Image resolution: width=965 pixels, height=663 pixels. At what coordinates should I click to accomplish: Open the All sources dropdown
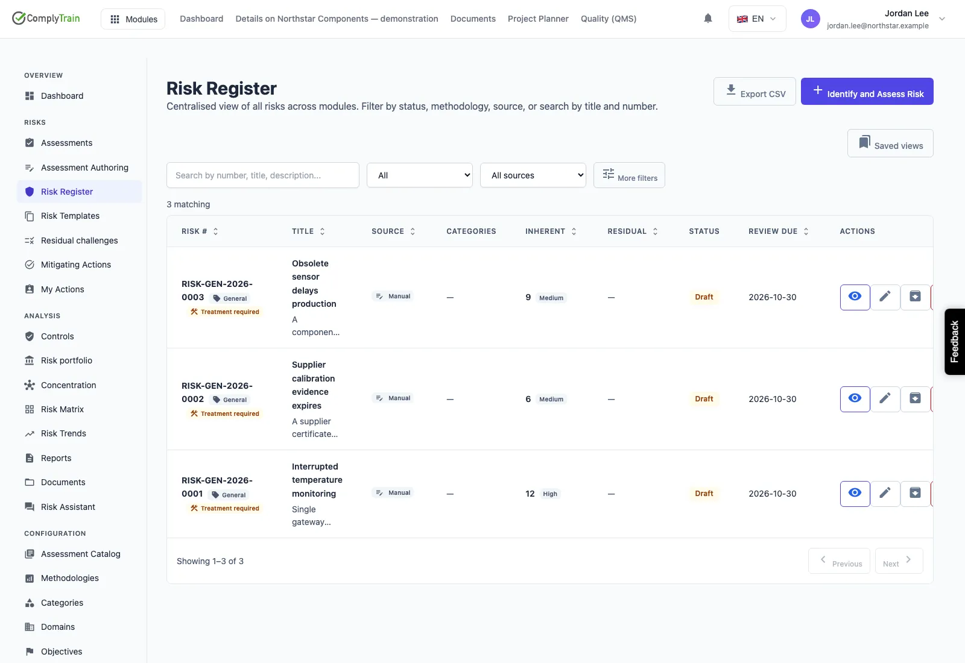533,175
